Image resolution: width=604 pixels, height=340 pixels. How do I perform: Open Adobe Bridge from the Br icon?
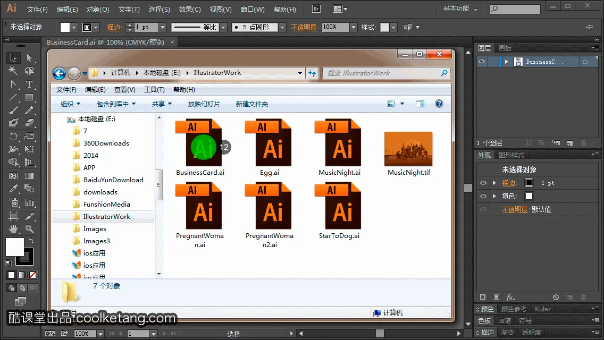coord(316,9)
